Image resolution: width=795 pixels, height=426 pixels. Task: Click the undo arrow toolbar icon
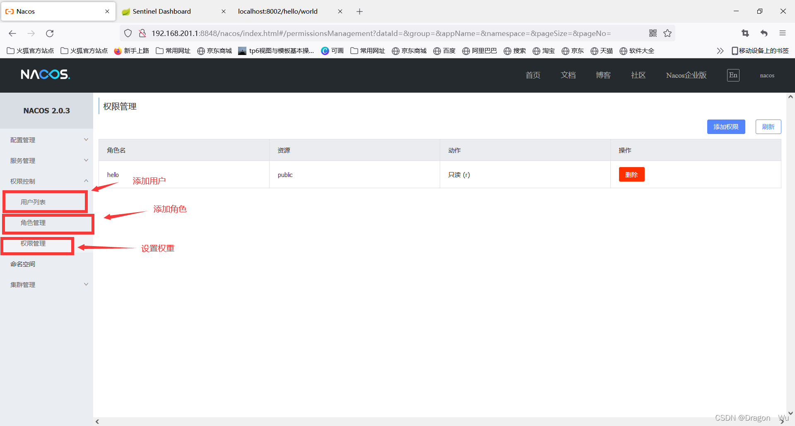764,34
